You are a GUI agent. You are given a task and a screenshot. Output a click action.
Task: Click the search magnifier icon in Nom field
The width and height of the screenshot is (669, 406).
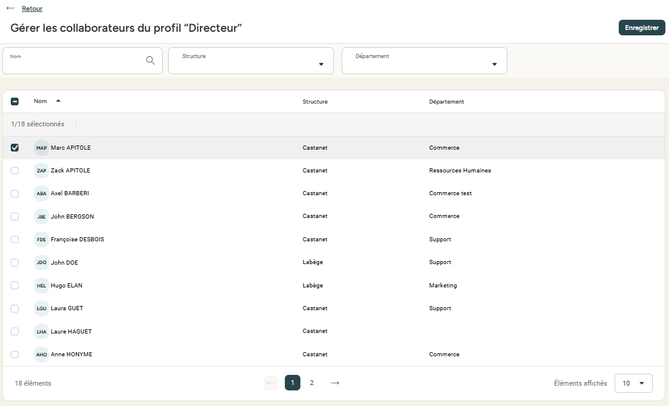(x=150, y=60)
